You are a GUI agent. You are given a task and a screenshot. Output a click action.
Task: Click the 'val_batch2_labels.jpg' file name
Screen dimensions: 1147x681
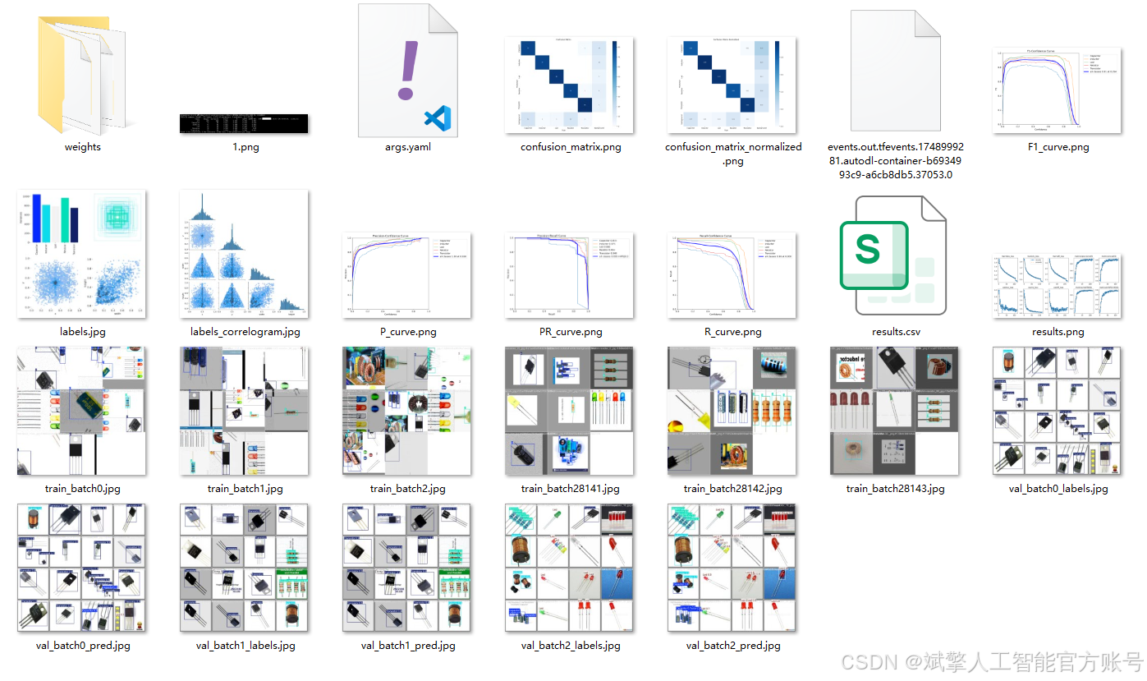pyautogui.click(x=570, y=645)
